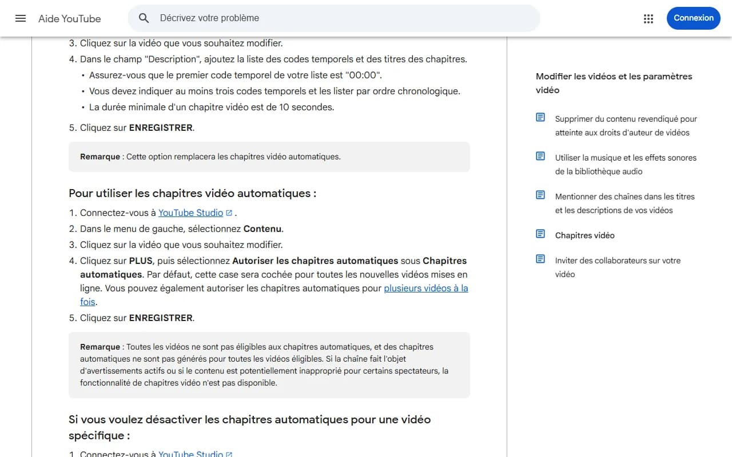
Task: Click the article icon beside Inviter des collaborateurs
Action: pyautogui.click(x=540, y=259)
